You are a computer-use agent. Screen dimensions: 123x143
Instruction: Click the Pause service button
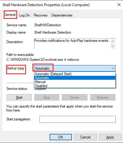[75, 97]
